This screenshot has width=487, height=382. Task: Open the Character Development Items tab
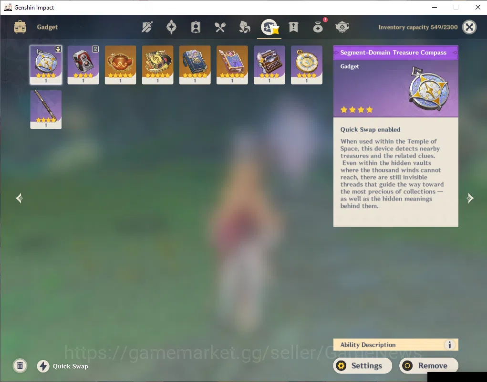pyautogui.click(x=196, y=27)
